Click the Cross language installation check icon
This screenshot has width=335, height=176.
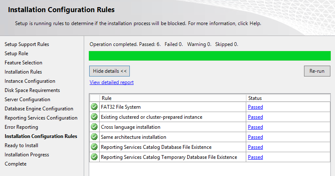tap(94, 127)
